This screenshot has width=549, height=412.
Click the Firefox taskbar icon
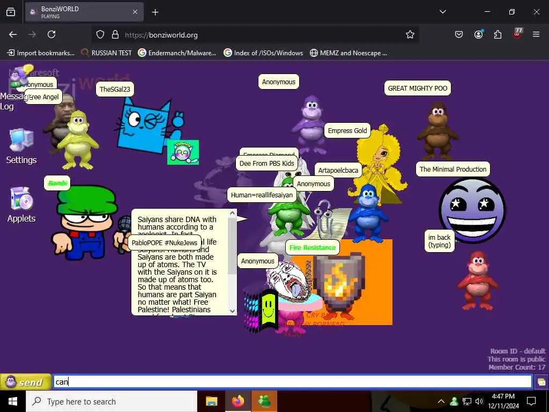click(x=238, y=401)
